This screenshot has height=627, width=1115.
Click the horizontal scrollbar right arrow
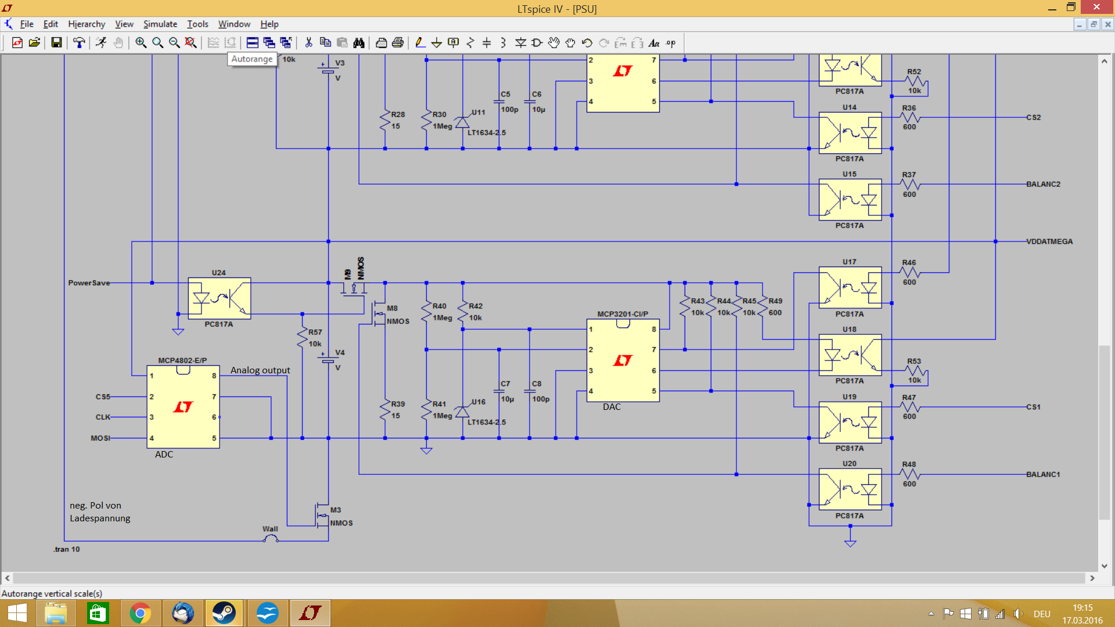pyautogui.click(x=1092, y=578)
